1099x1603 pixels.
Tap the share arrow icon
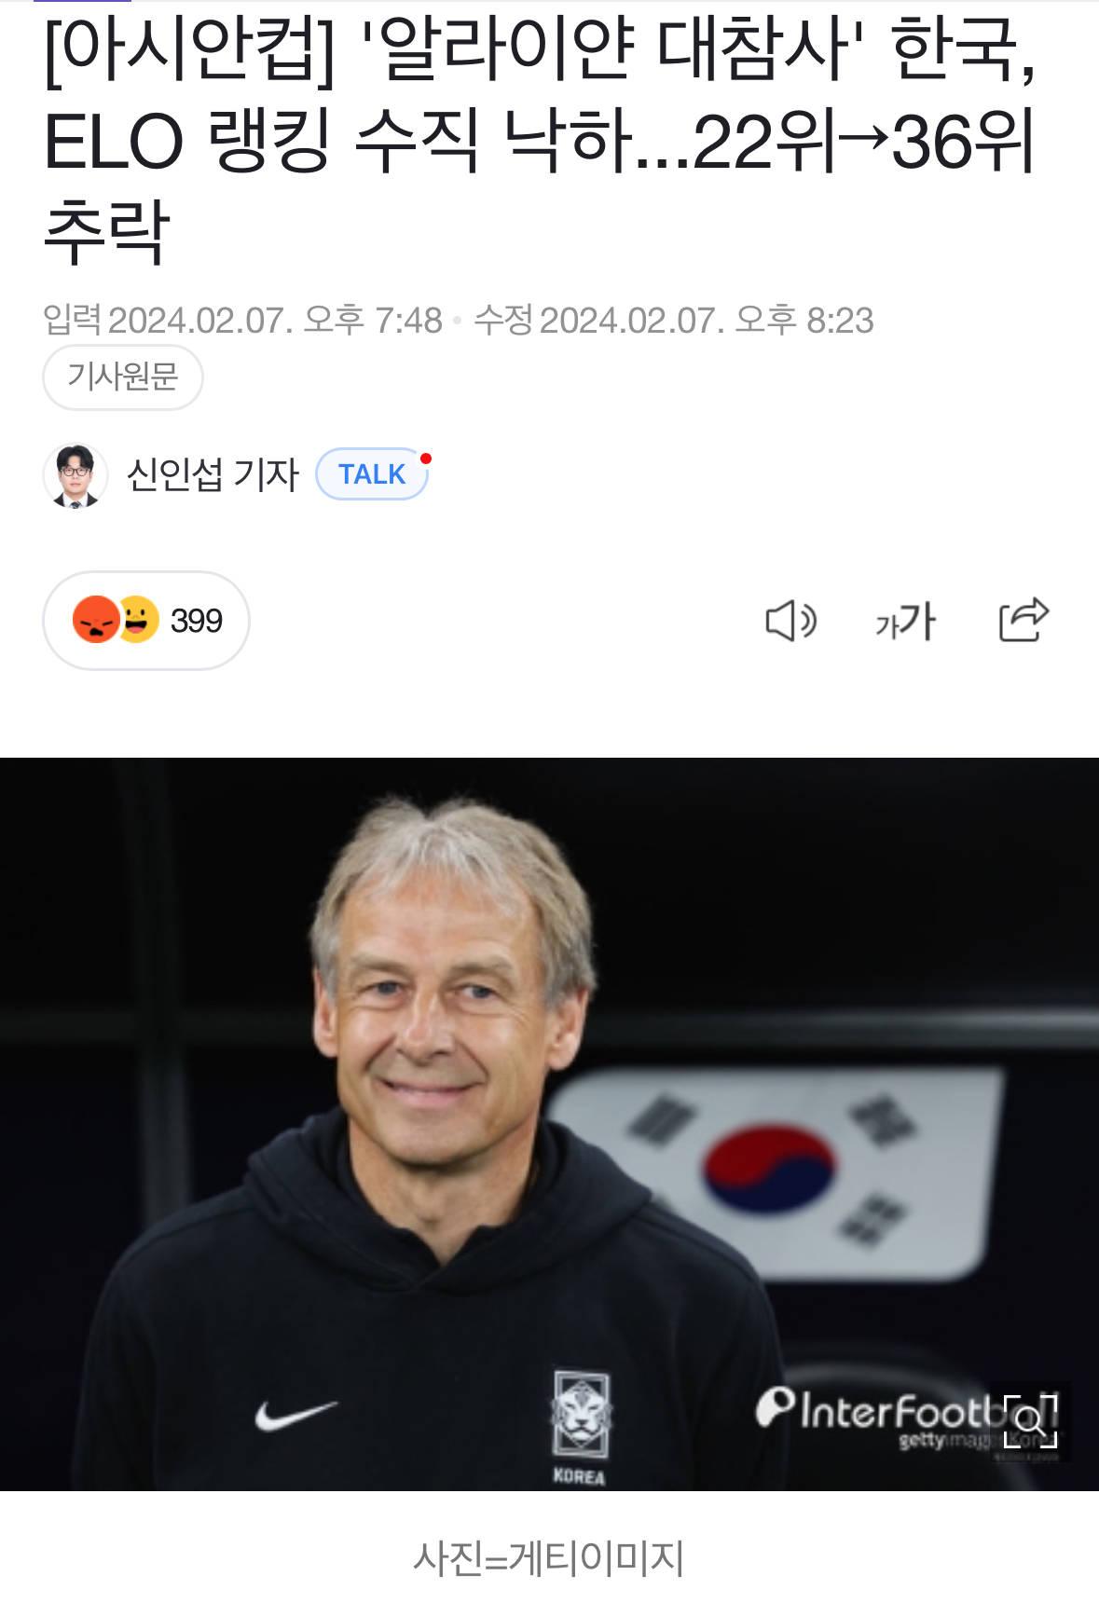1023,620
